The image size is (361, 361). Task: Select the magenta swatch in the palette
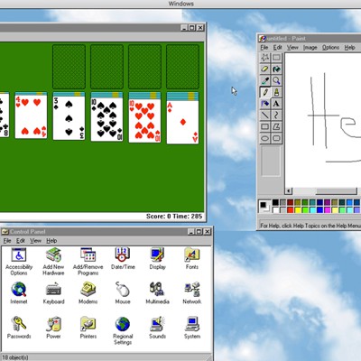pyautogui.click(x=327, y=209)
